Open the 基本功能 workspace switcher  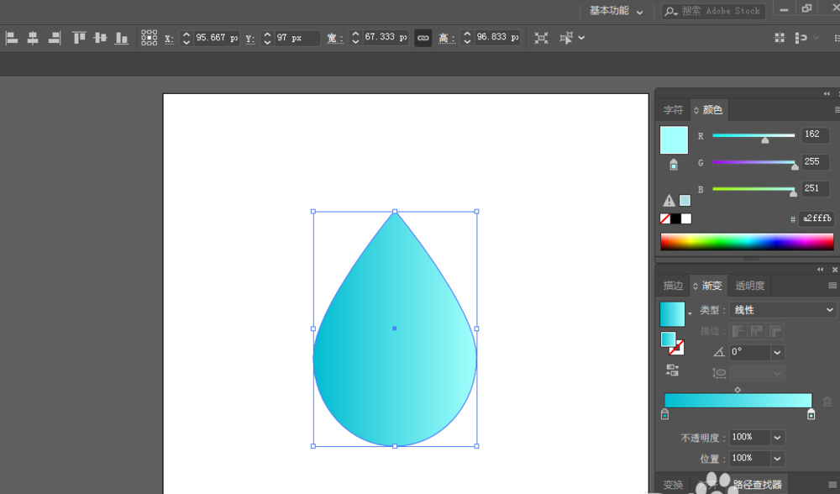(616, 11)
